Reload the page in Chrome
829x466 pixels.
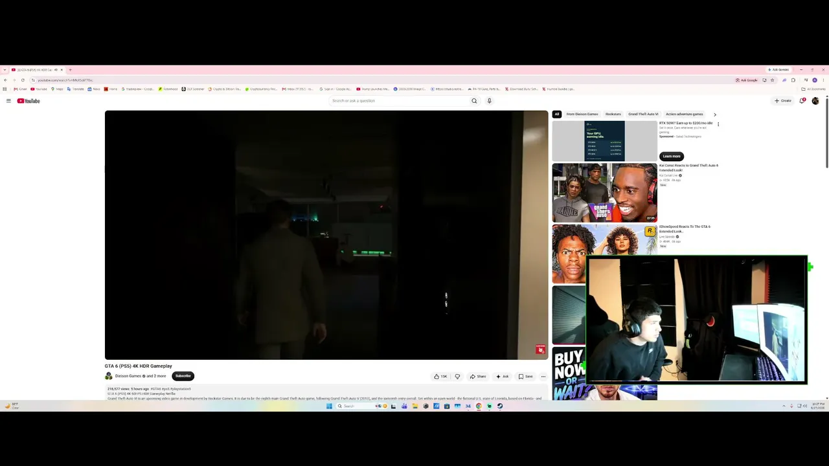point(23,80)
